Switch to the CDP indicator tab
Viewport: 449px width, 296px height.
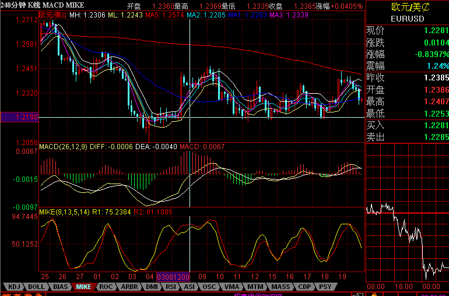click(304, 287)
